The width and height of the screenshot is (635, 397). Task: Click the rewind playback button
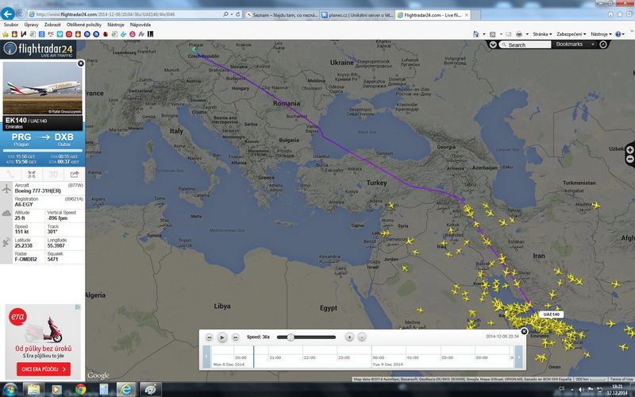click(209, 337)
